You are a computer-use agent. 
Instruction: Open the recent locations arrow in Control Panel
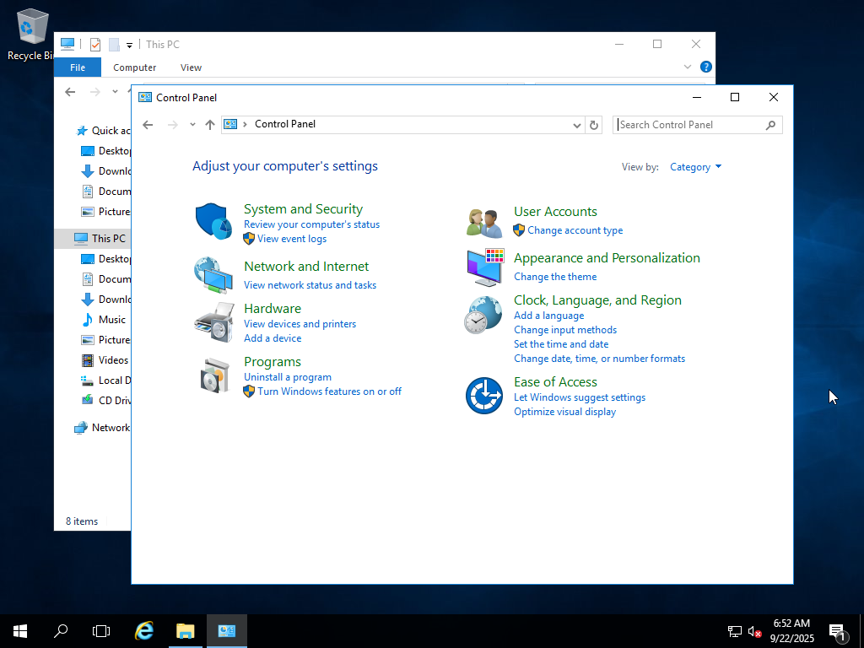click(x=192, y=125)
